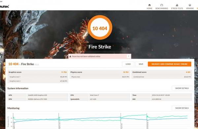Click the temperature graph in Monitoring

click(x=100, y=121)
